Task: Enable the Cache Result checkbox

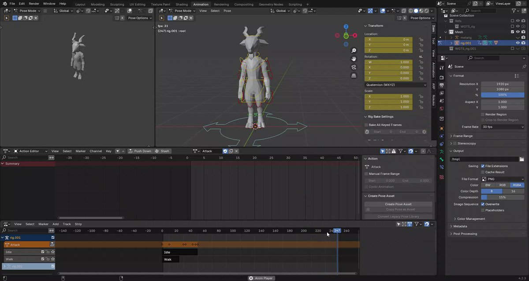Action: coord(483,172)
